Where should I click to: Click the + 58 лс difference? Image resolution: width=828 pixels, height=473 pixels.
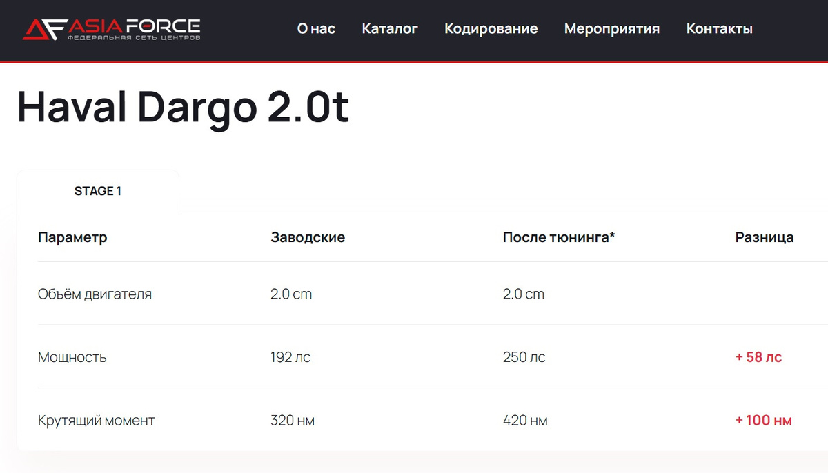pyautogui.click(x=759, y=358)
